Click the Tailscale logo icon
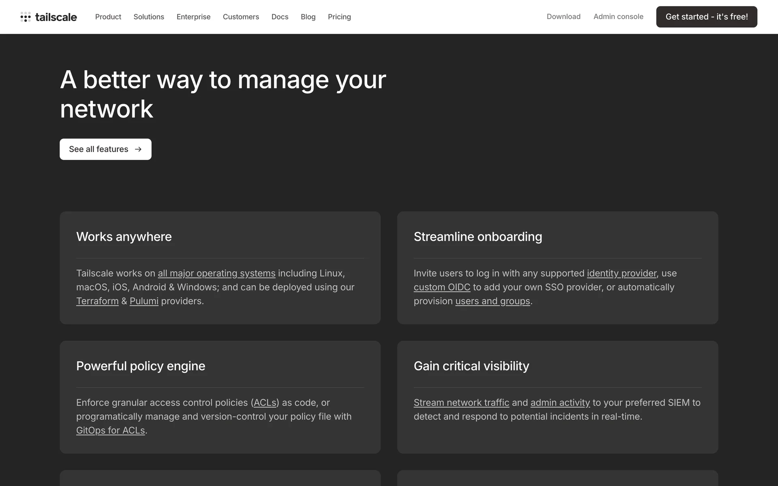This screenshot has height=486, width=778. click(x=26, y=17)
